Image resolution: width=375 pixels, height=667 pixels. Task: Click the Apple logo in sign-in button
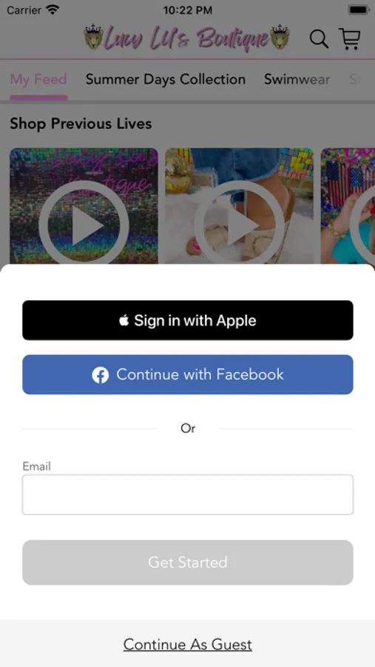(124, 320)
